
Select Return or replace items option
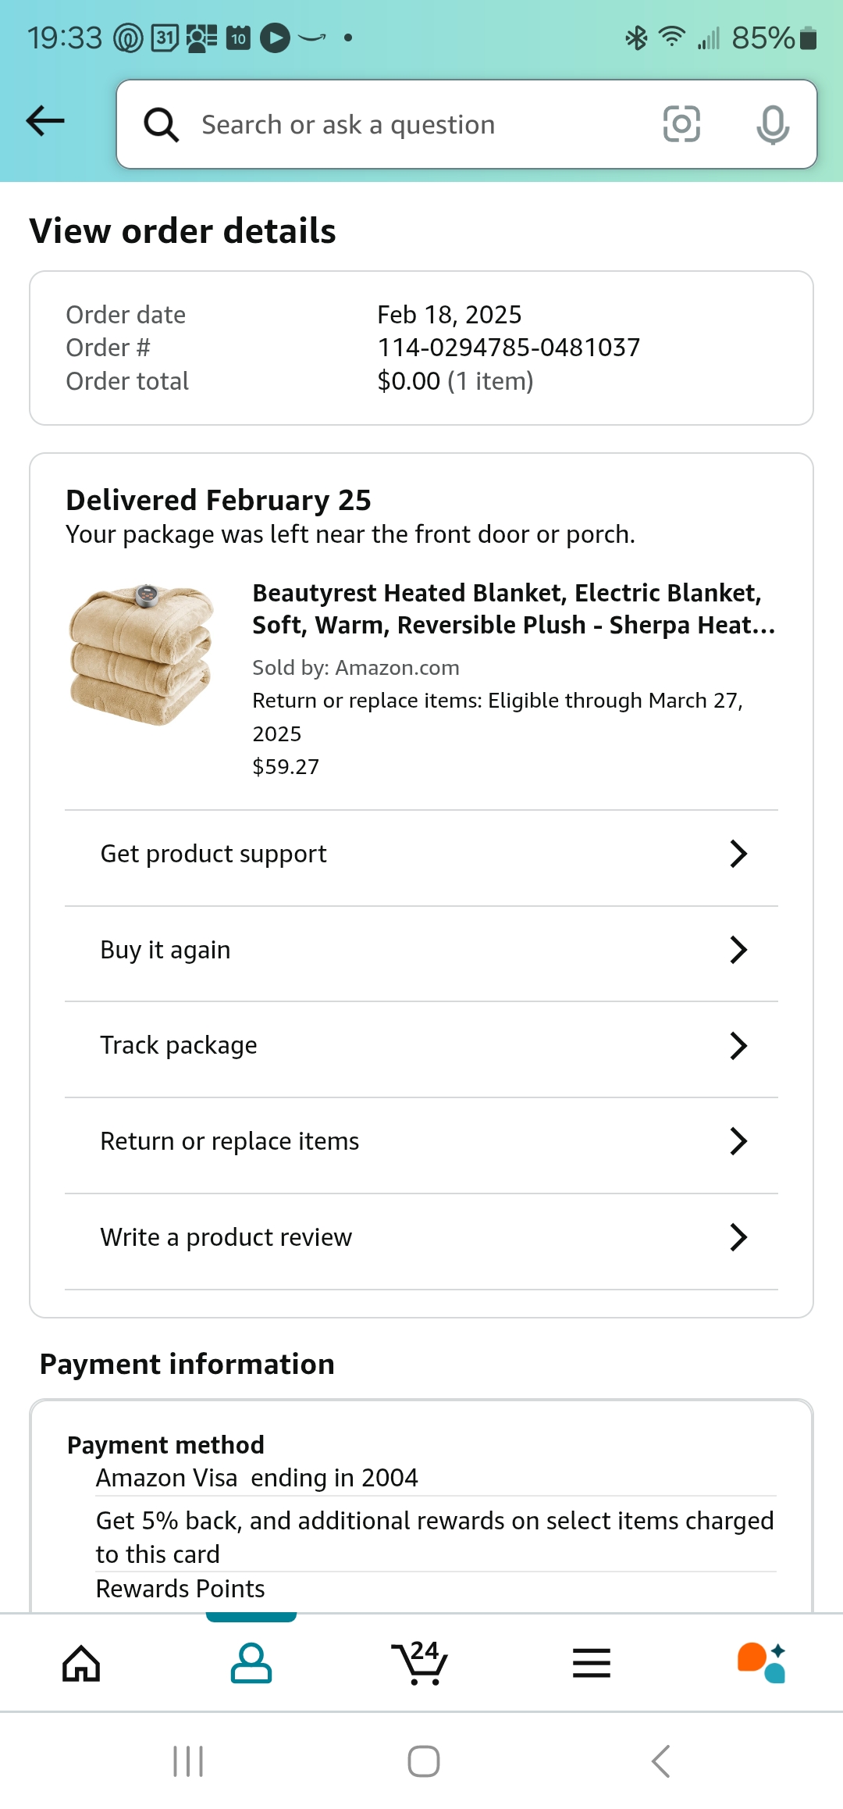[x=421, y=1141]
